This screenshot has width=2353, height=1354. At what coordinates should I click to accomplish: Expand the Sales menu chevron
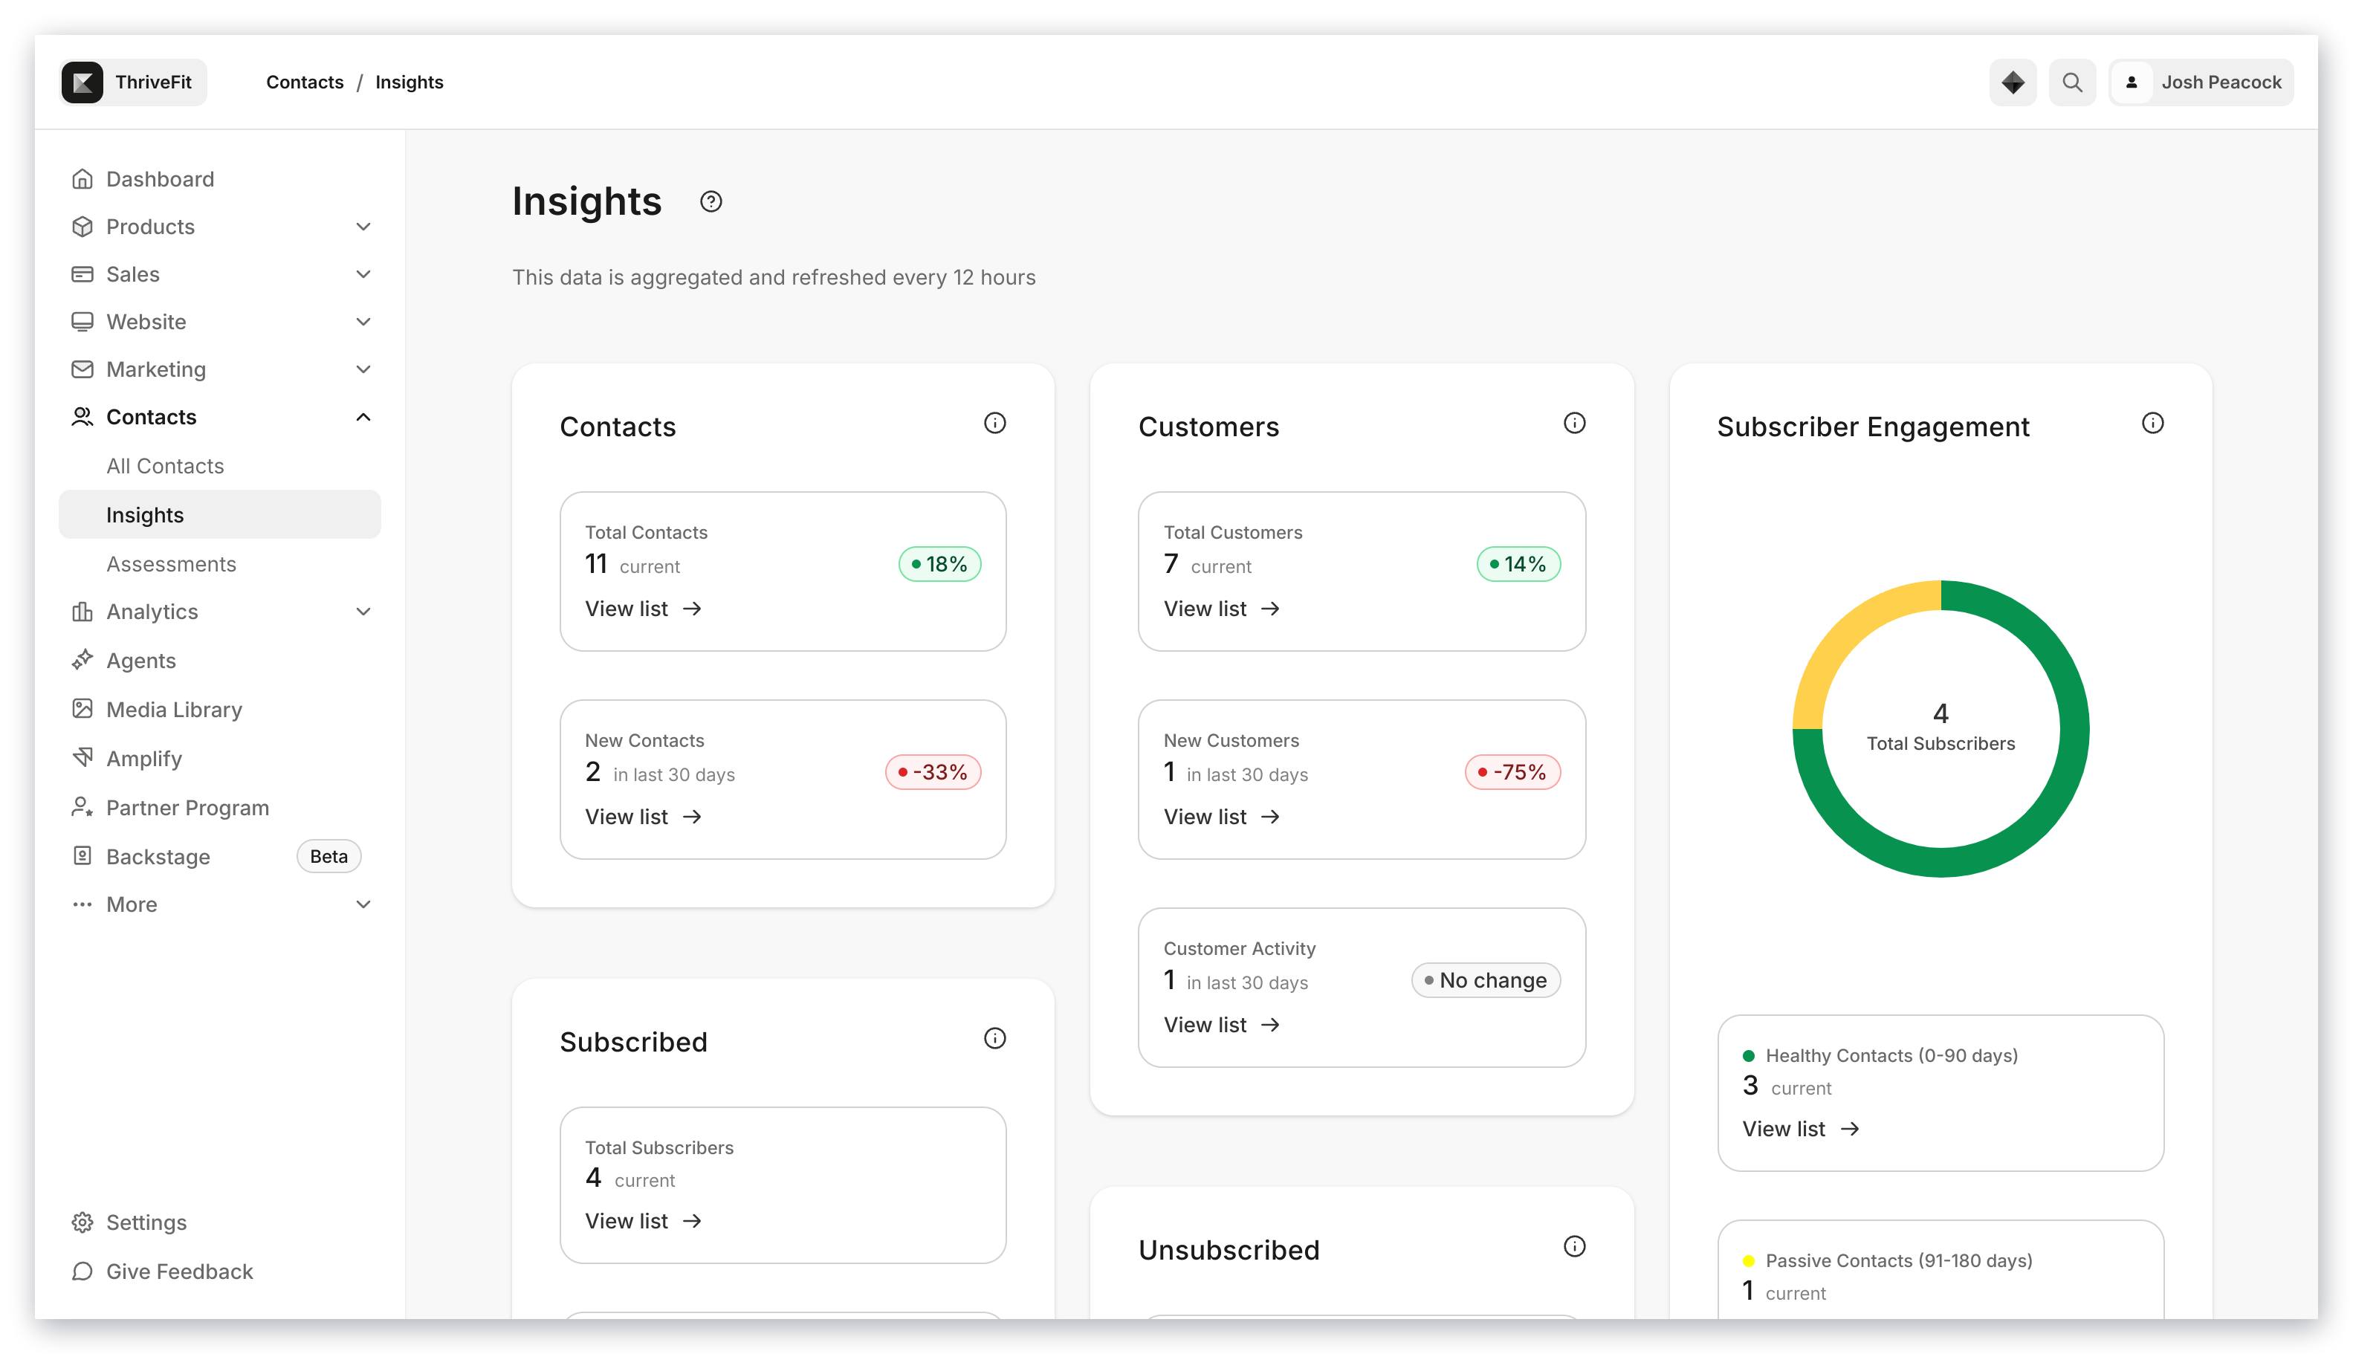click(x=363, y=273)
